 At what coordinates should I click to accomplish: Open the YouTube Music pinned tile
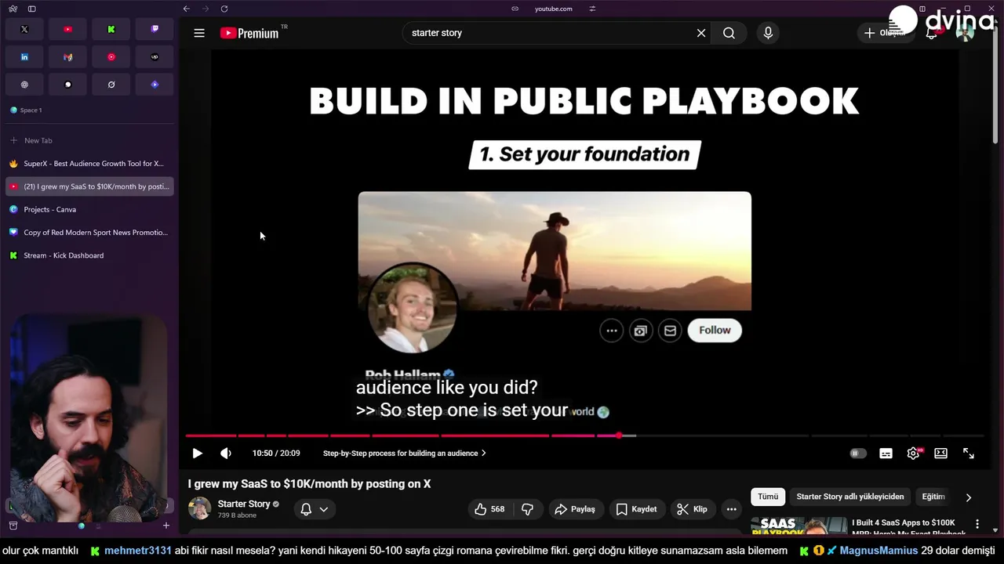point(111,57)
